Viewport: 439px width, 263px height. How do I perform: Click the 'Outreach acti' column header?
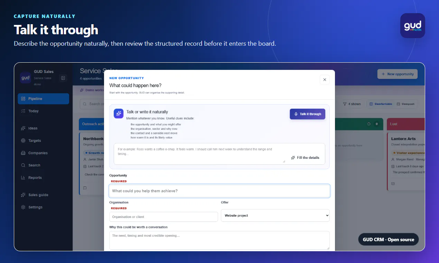point(92,124)
